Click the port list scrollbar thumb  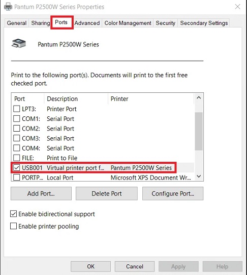coord(199,131)
